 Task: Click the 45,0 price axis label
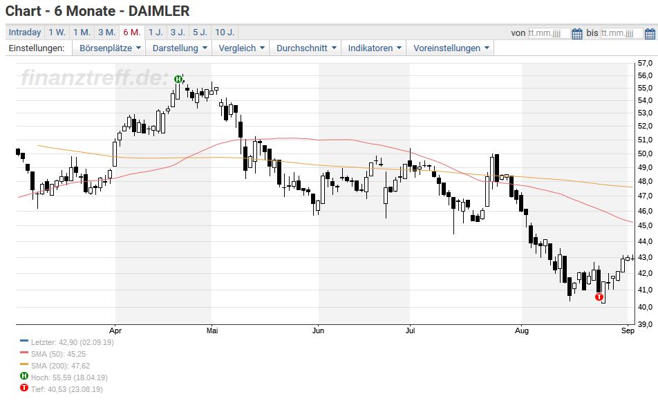click(646, 225)
